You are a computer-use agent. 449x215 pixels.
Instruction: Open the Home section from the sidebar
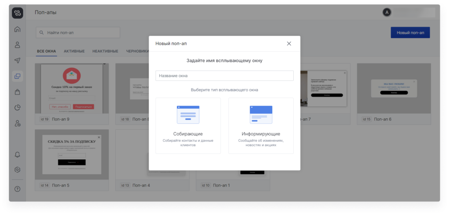18,29
